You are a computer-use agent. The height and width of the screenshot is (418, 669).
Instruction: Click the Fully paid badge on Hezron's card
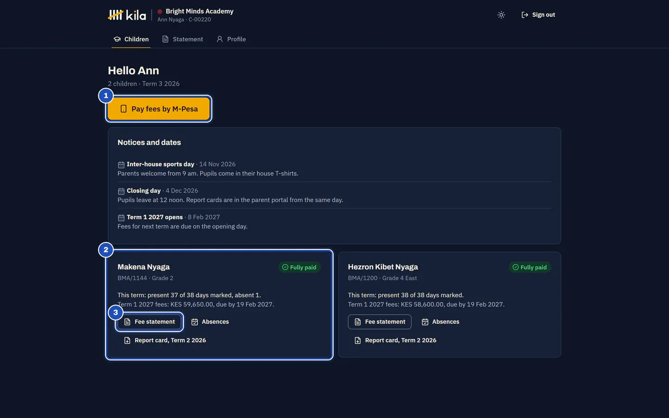tap(530, 267)
